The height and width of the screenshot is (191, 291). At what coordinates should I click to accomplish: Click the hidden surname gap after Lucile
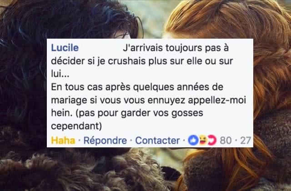(x=100, y=48)
